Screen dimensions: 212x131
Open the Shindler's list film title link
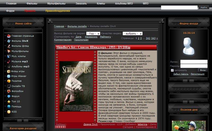[x=93, y=47]
